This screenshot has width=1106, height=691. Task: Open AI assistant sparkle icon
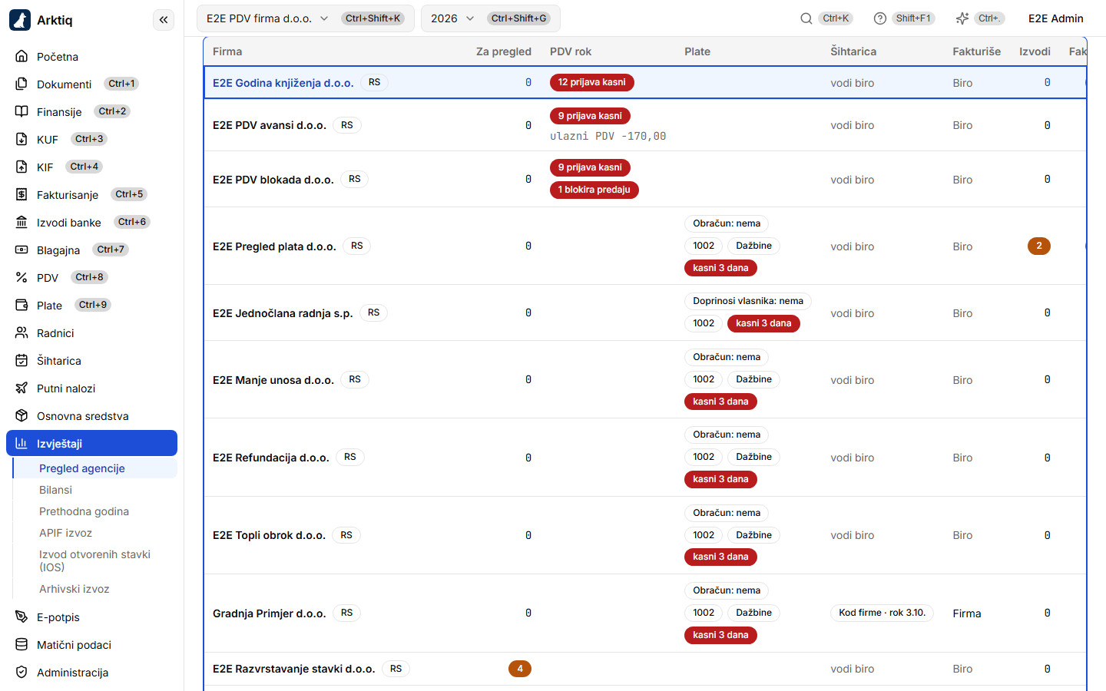[x=962, y=18]
